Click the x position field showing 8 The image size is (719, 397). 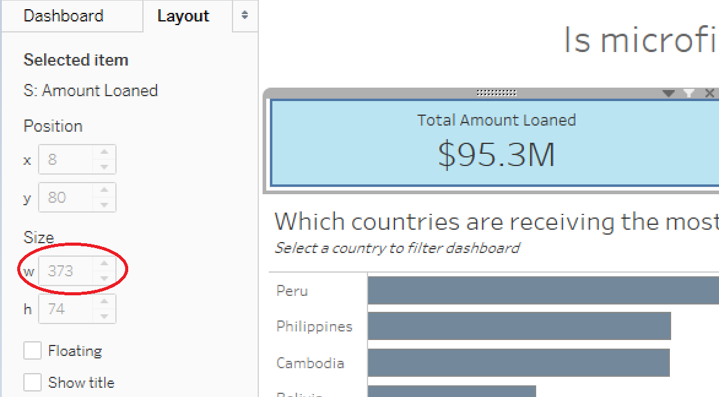point(66,159)
